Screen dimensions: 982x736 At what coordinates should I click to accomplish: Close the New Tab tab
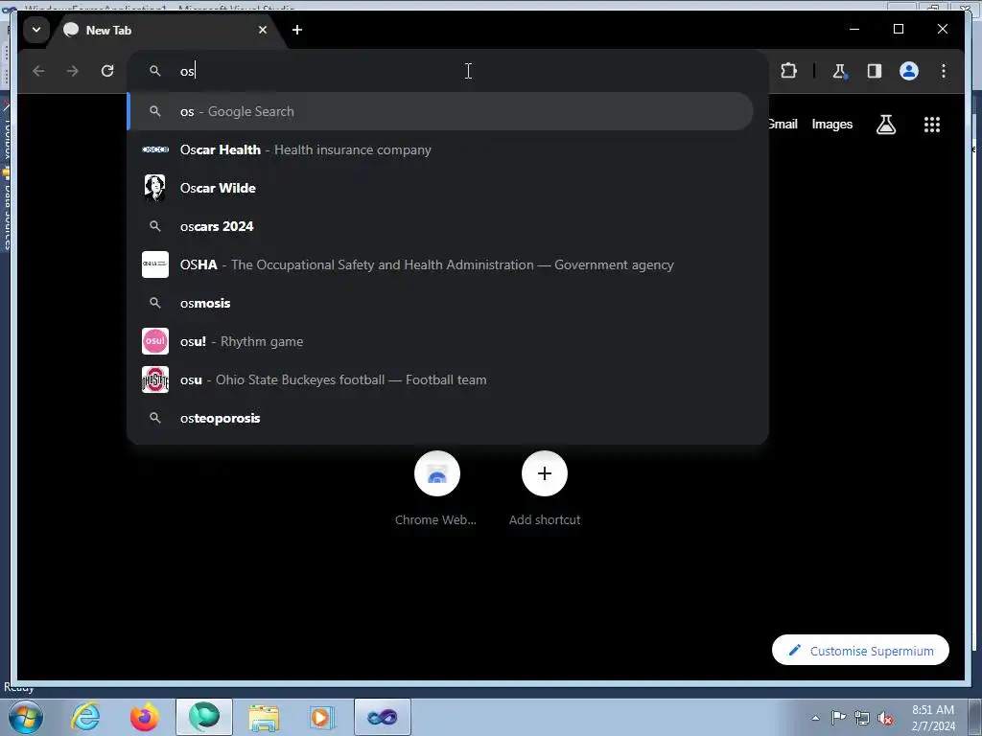(263, 30)
